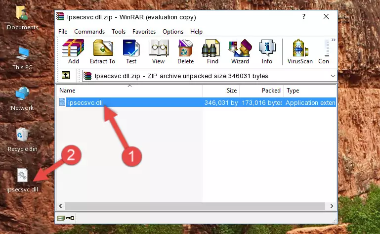
Task: Click the horizontal scrollbar track
Action: coord(195,206)
